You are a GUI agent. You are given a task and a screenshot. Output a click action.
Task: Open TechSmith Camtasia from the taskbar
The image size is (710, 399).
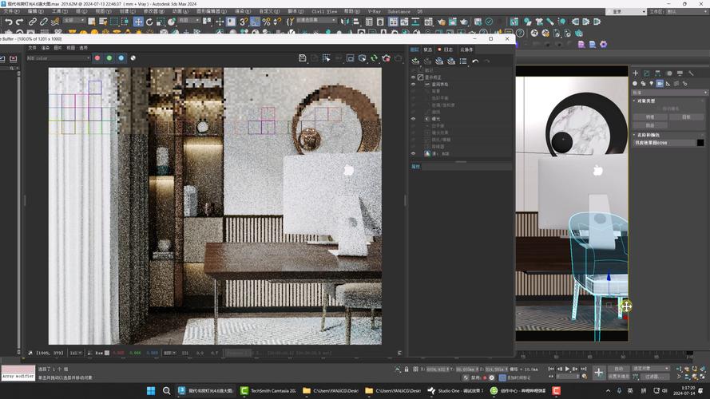click(268, 390)
